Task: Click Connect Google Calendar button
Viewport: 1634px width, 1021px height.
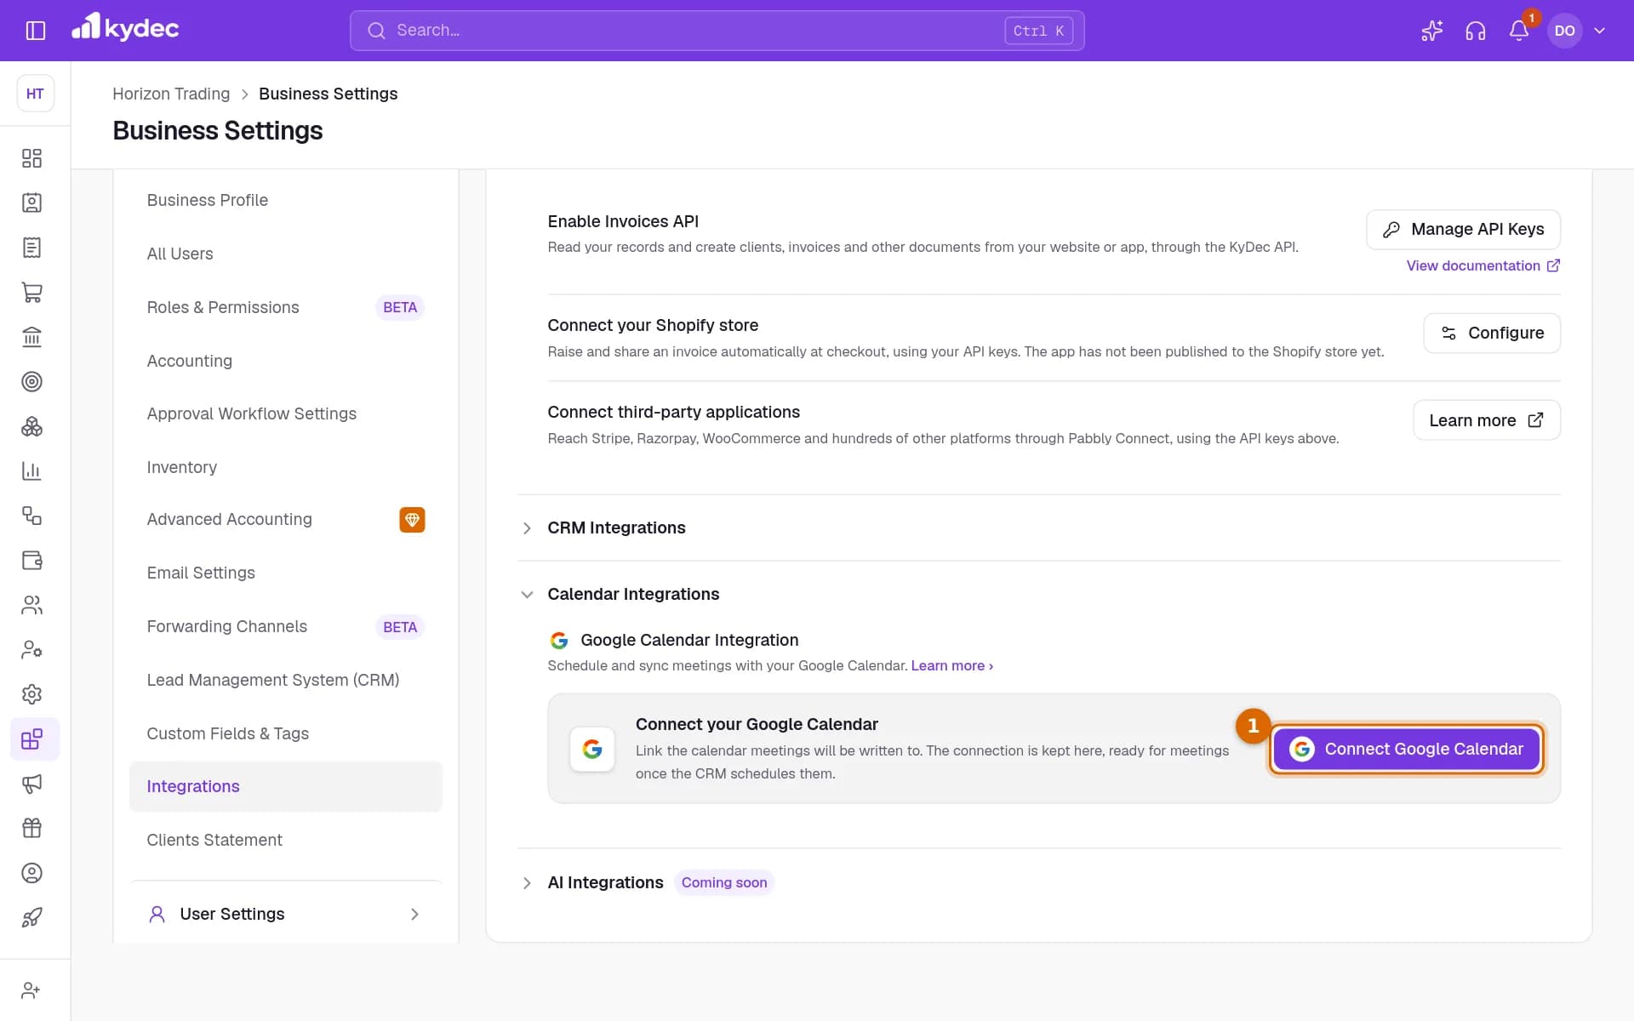Action: click(x=1407, y=749)
